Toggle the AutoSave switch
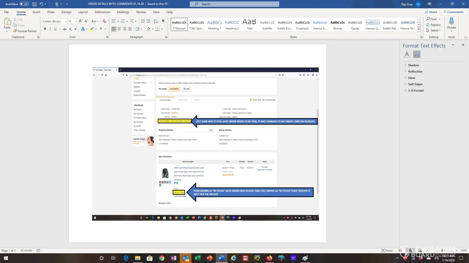 pyautogui.click(x=24, y=4)
